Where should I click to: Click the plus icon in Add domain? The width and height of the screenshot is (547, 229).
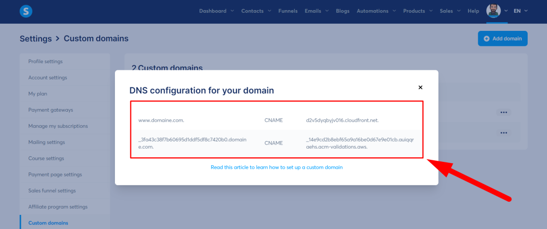click(x=487, y=38)
